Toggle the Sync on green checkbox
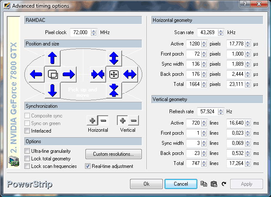 (27, 123)
